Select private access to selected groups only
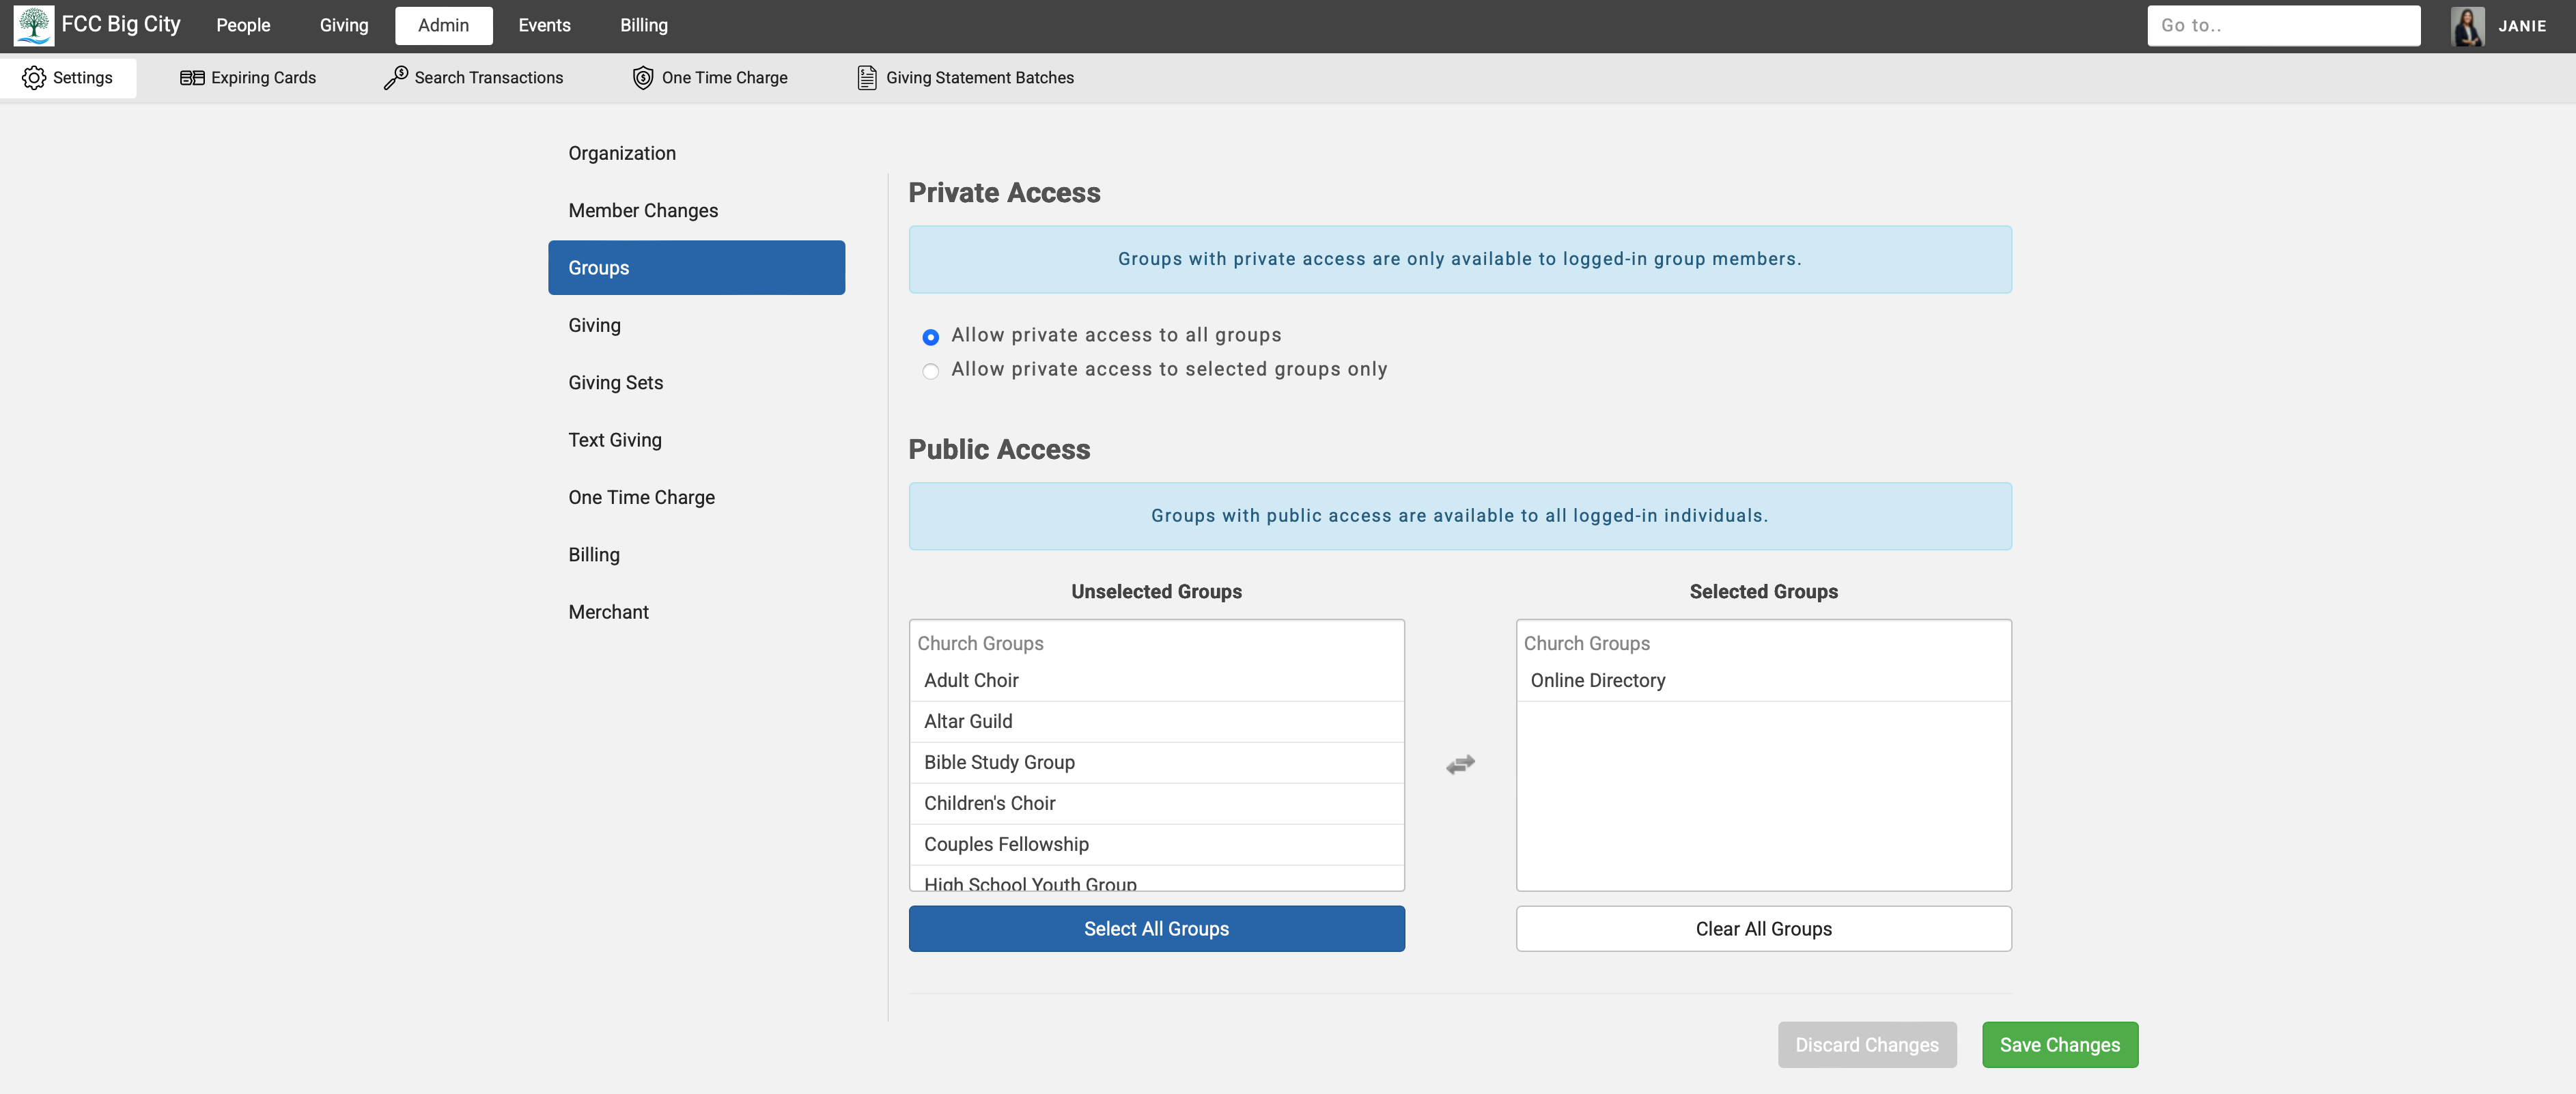Viewport: 2576px width, 1094px height. [931, 371]
